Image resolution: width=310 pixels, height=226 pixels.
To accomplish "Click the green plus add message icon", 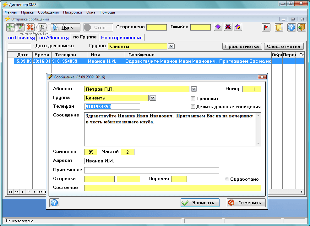I will pos(11,27).
